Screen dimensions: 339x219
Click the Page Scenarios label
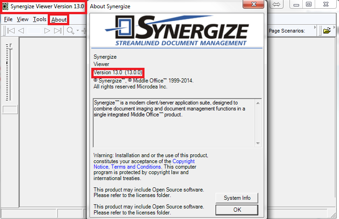point(287,31)
